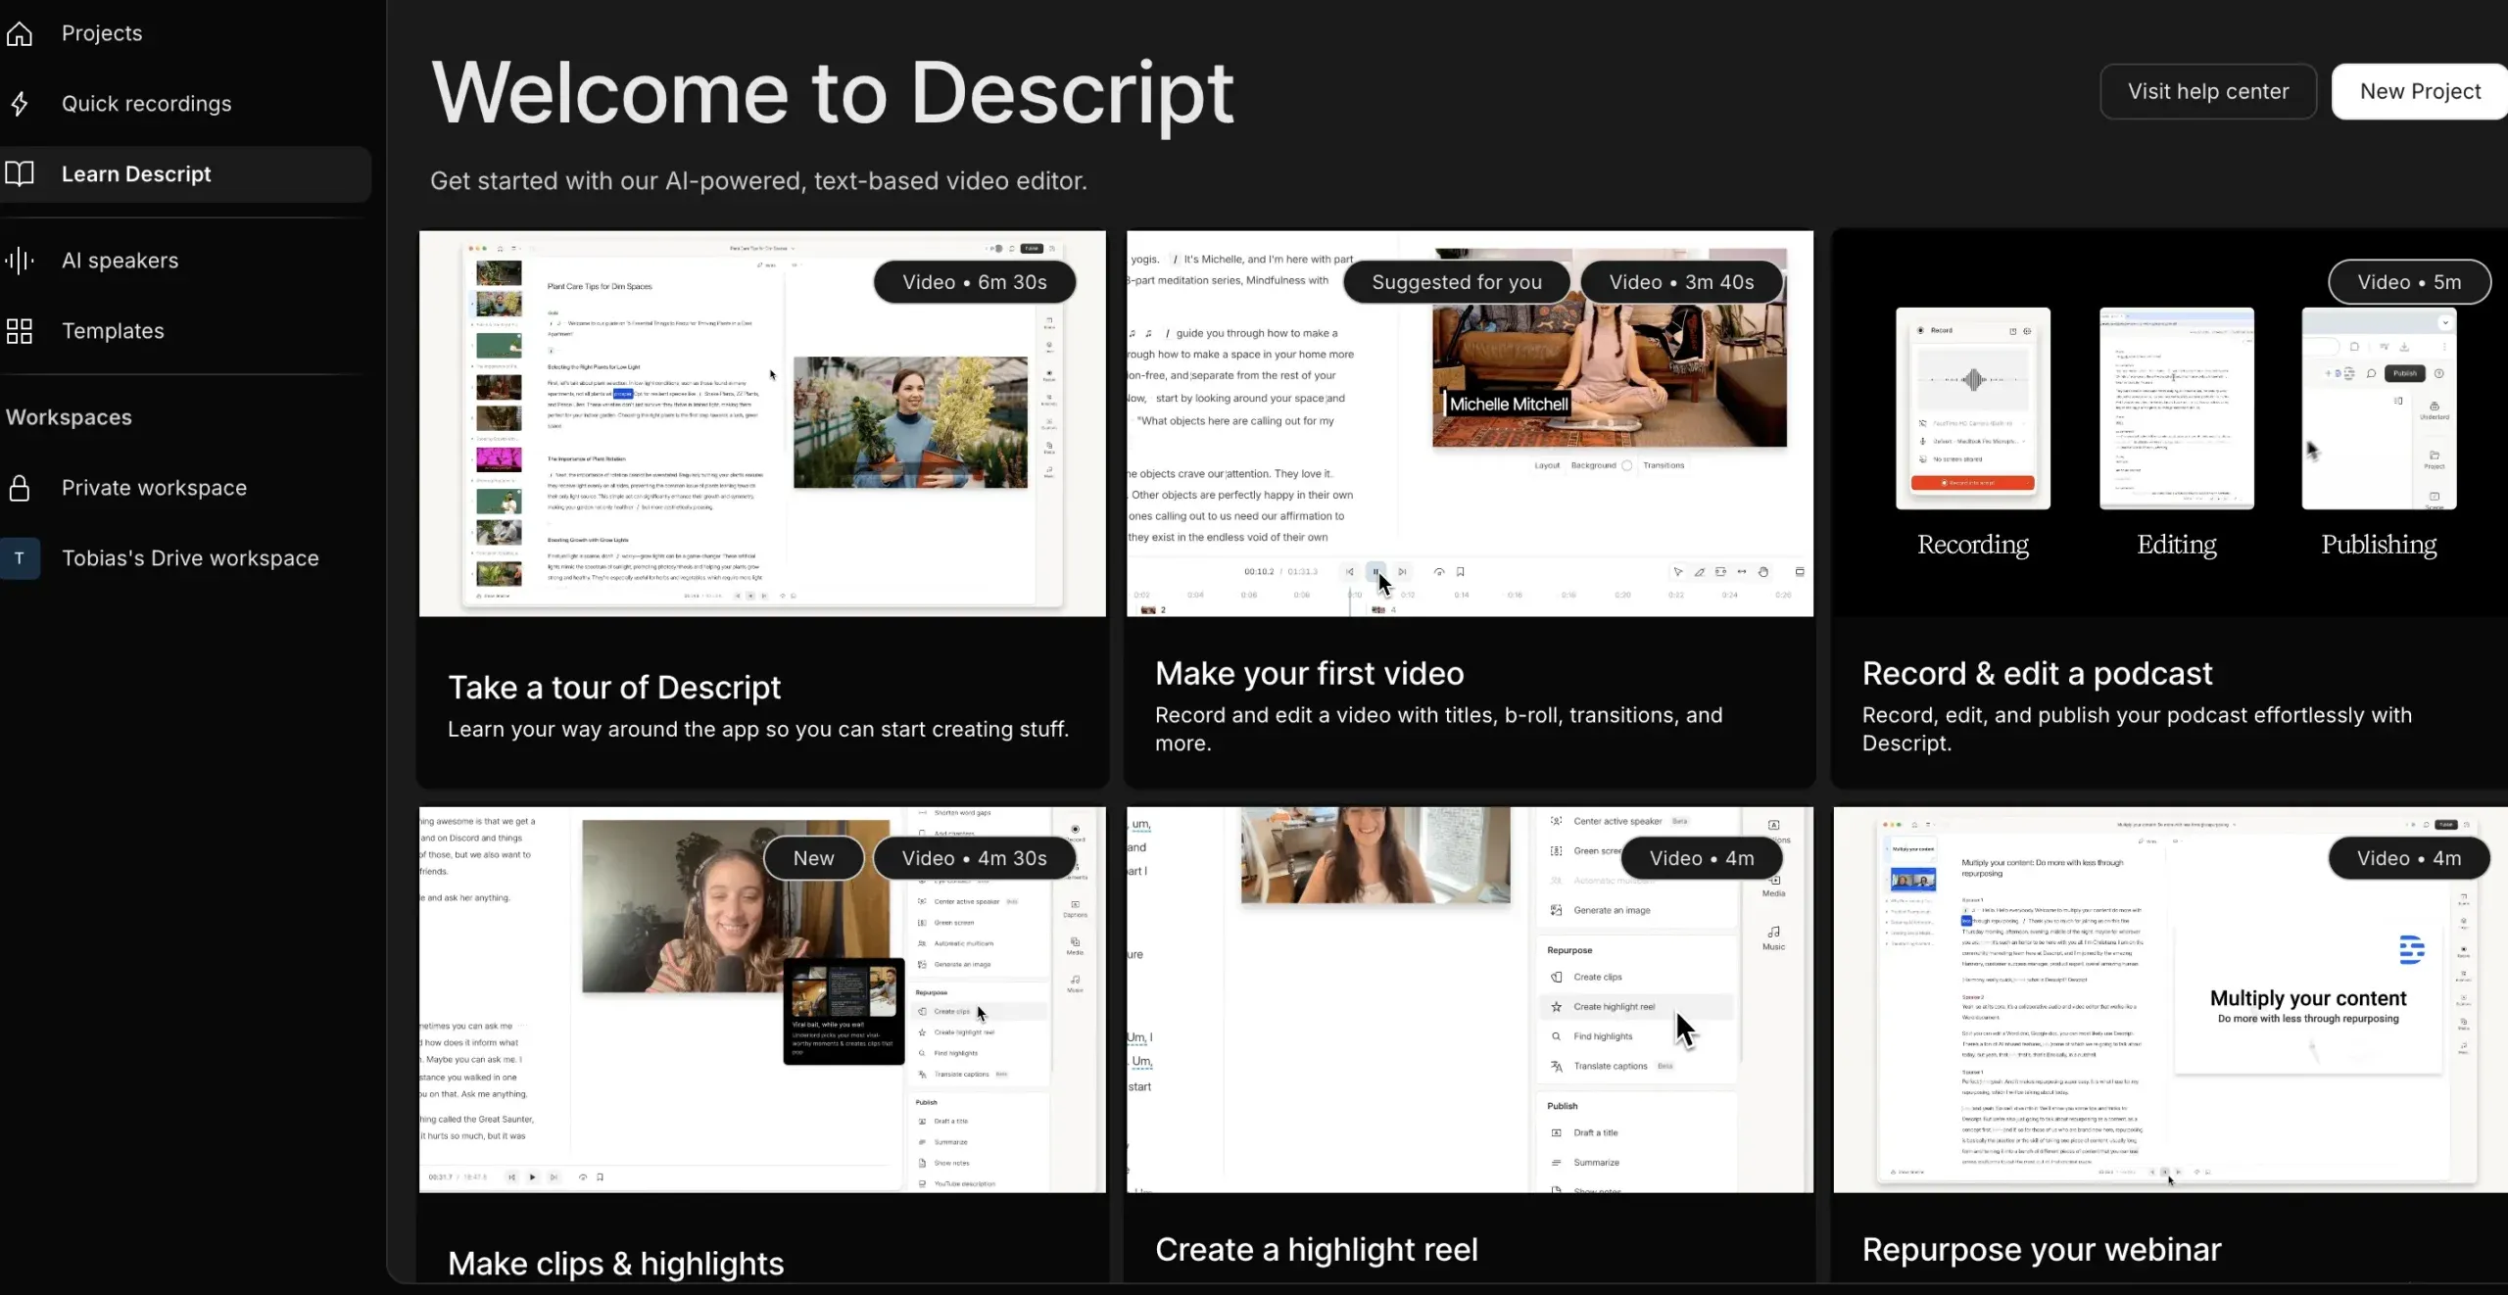Click the Tobias's Drive workspace avatar
Image resolution: width=2508 pixels, height=1295 pixels.
pos(20,558)
